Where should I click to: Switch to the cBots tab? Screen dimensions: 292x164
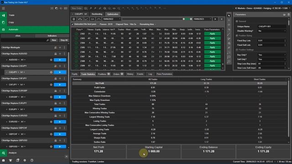click(x=18, y=36)
